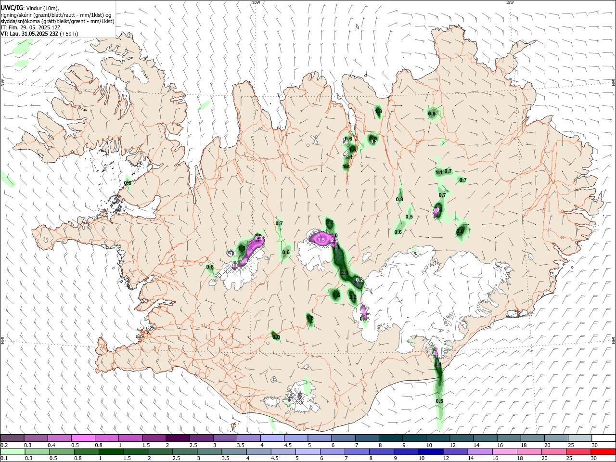Click the bright red rain swatch after 30
Screen dimensions: 616x462
click(603, 452)
